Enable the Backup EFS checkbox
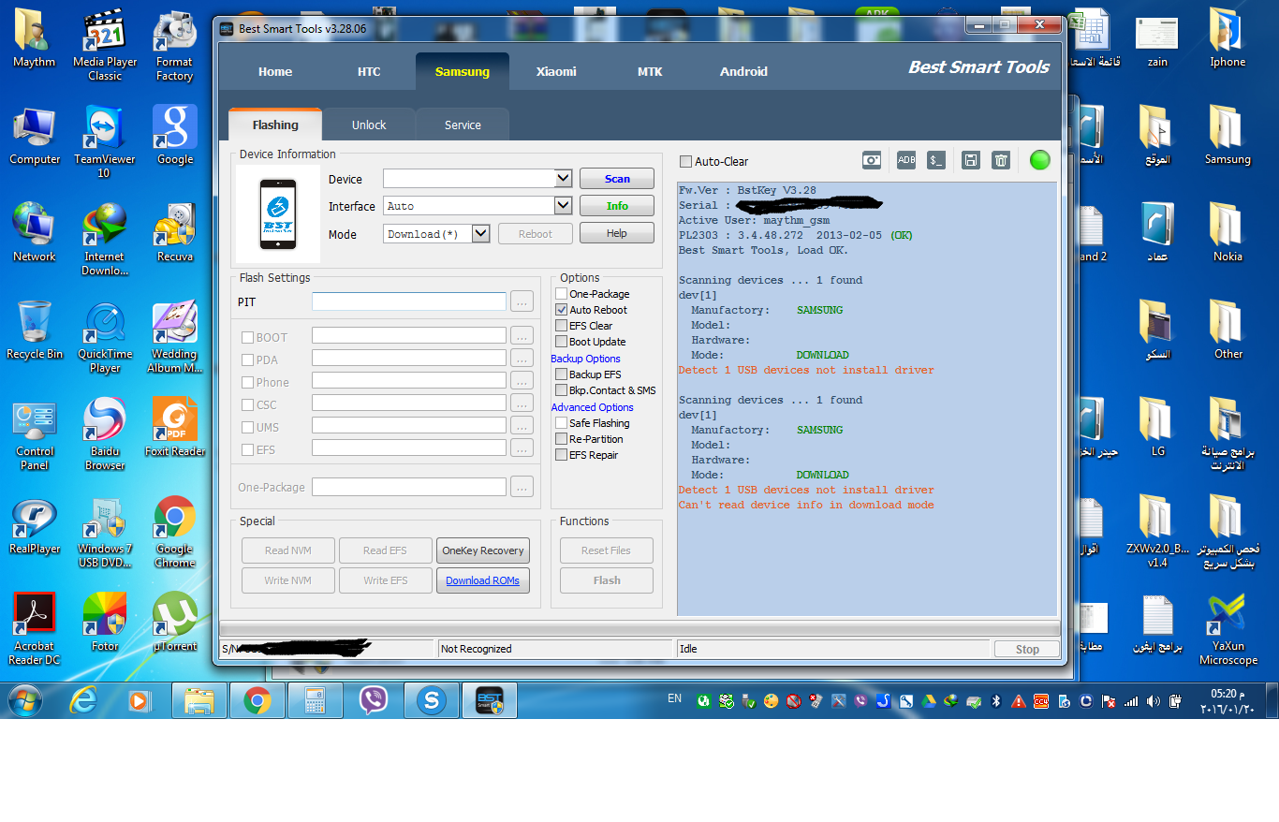Image resolution: width=1279 pixels, height=822 pixels. (x=561, y=374)
